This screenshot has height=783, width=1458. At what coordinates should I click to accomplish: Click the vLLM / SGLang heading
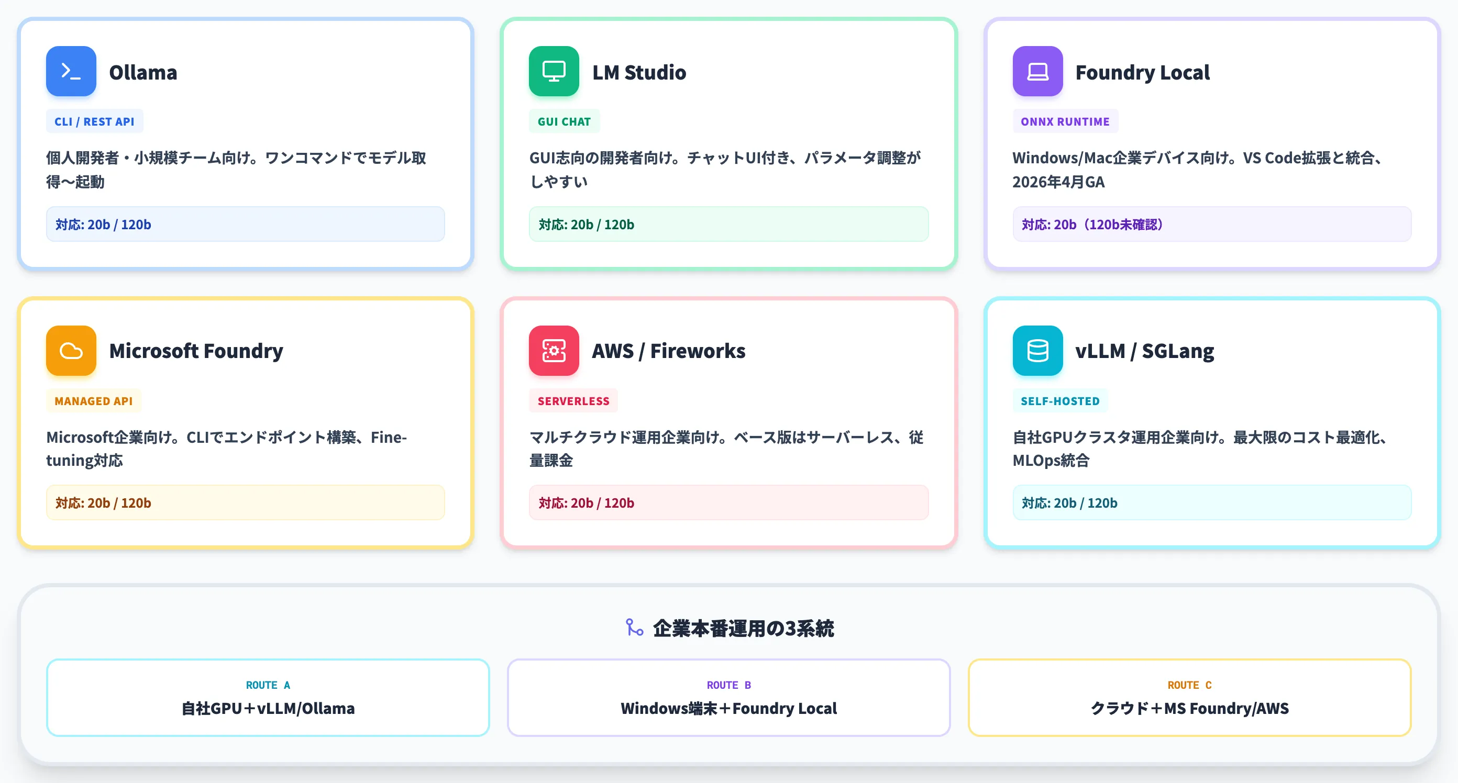tap(1144, 351)
